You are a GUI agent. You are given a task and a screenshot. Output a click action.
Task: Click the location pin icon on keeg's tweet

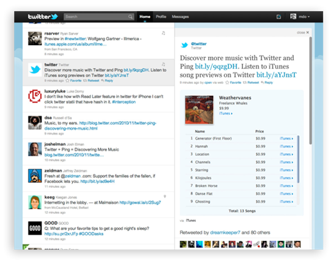coord(164,196)
